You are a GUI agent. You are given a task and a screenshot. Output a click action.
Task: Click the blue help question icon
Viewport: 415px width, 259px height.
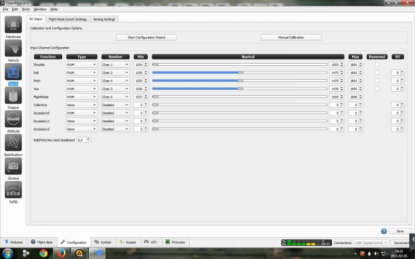(384, 231)
